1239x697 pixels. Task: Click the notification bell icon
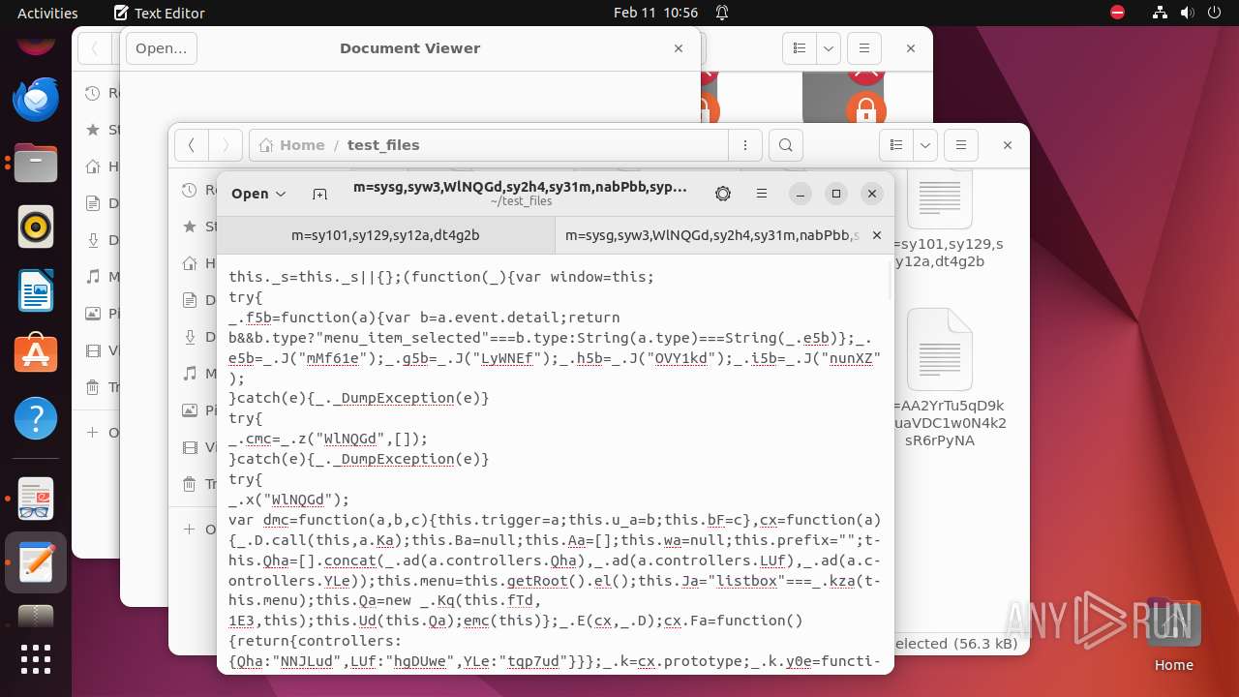click(722, 13)
